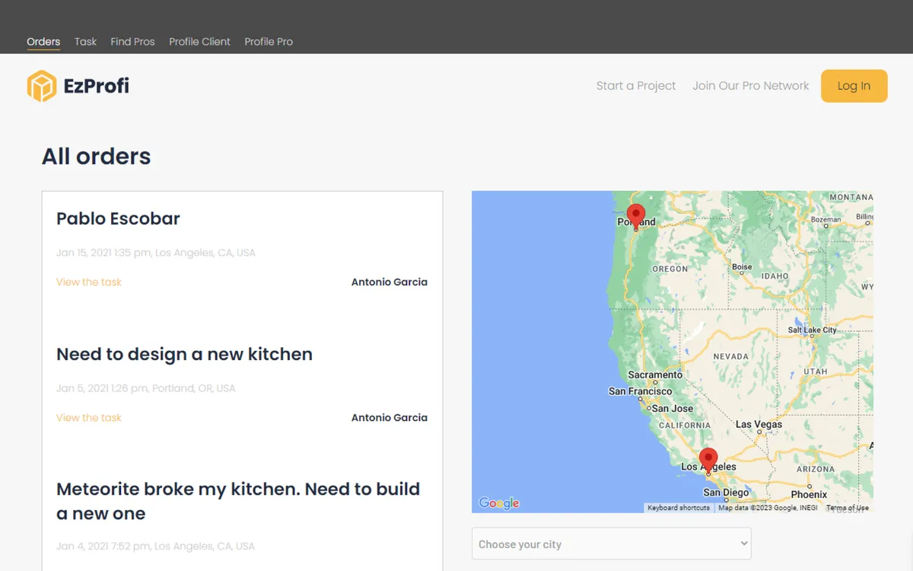Open the Find Pros tab
Screen dimensions: 913x571
[x=132, y=42]
